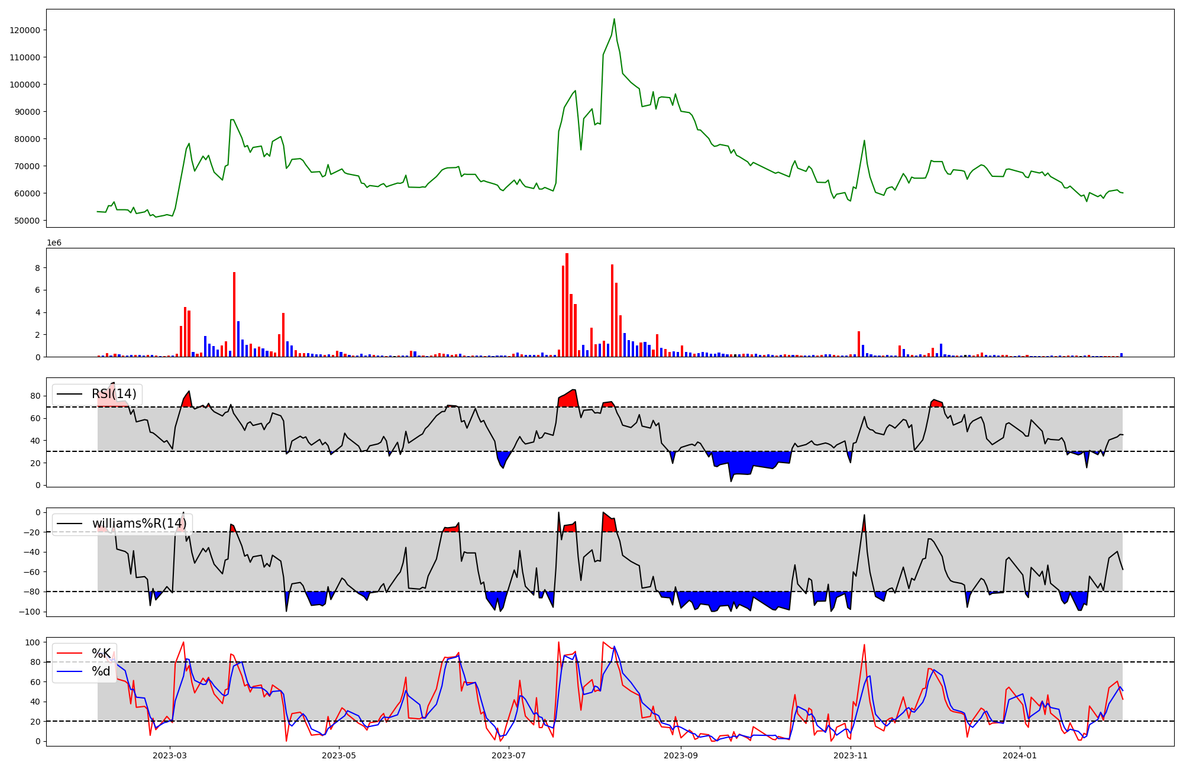Click the 120000 price axis tick label

pos(25,30)
